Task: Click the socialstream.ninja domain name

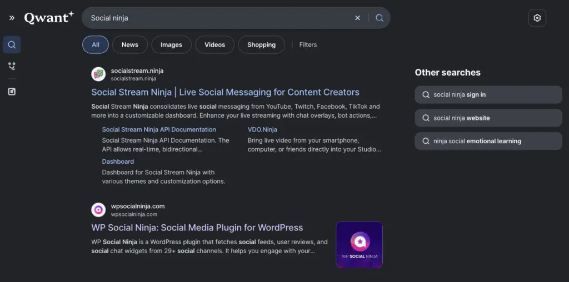Action: pos(137,70)
